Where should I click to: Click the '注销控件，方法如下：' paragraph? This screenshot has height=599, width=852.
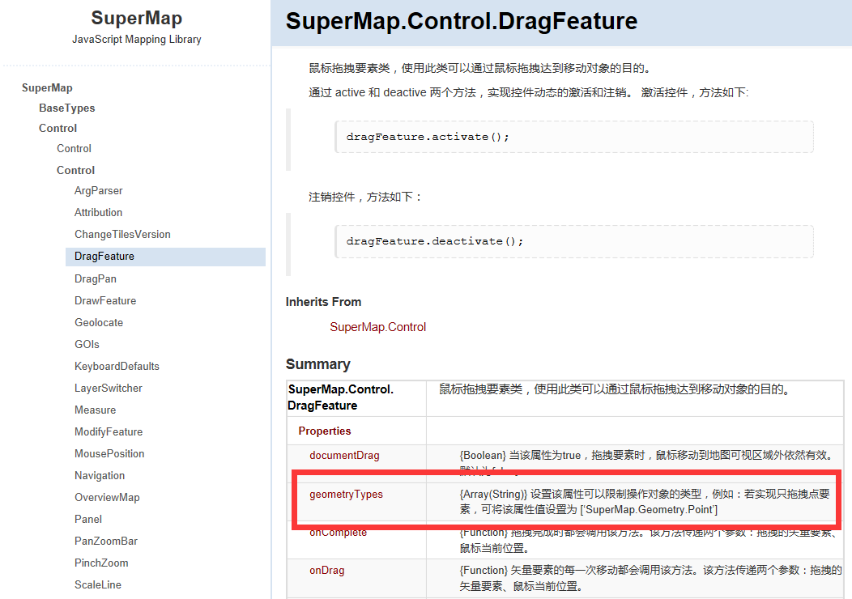point(366,197)
